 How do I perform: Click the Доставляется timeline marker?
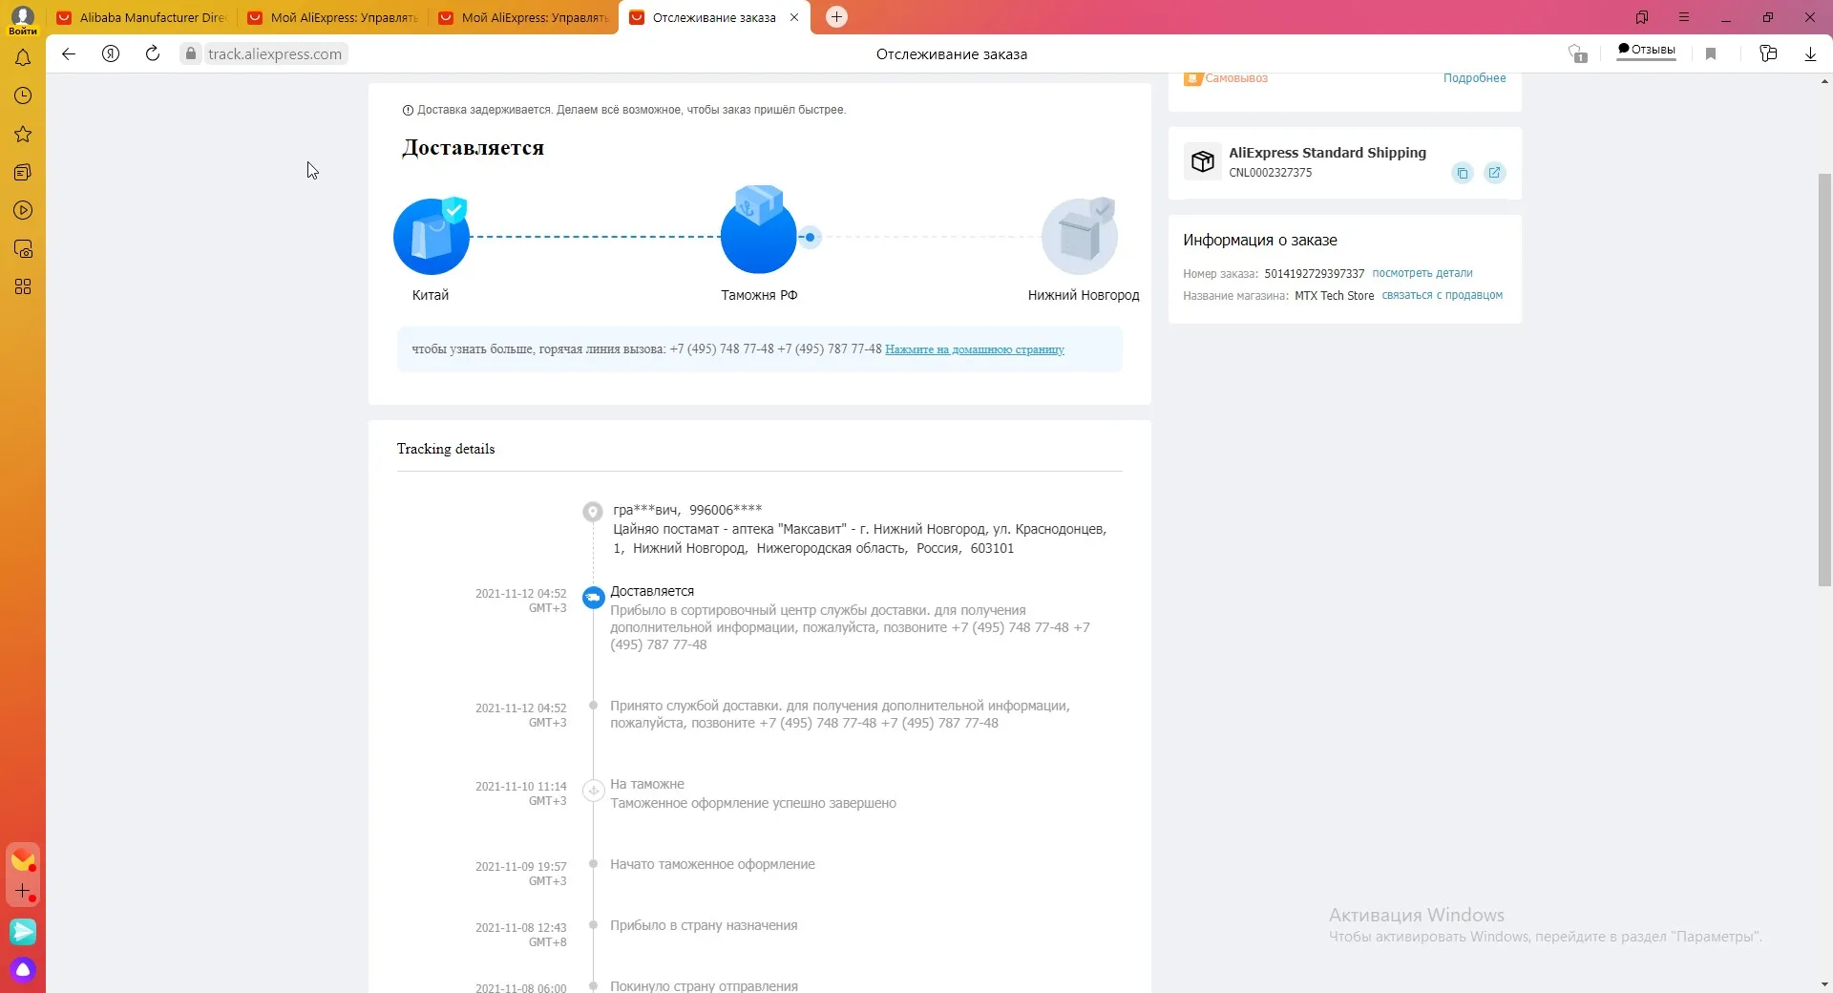(x=593, y=598)
